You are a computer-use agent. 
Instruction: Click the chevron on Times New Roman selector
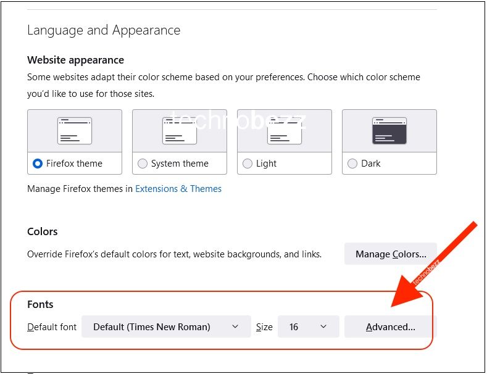(x=235, y=326)
